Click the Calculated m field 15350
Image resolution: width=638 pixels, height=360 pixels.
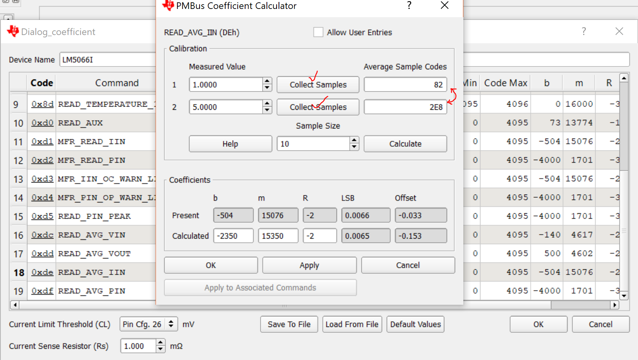tap(278, 236)
